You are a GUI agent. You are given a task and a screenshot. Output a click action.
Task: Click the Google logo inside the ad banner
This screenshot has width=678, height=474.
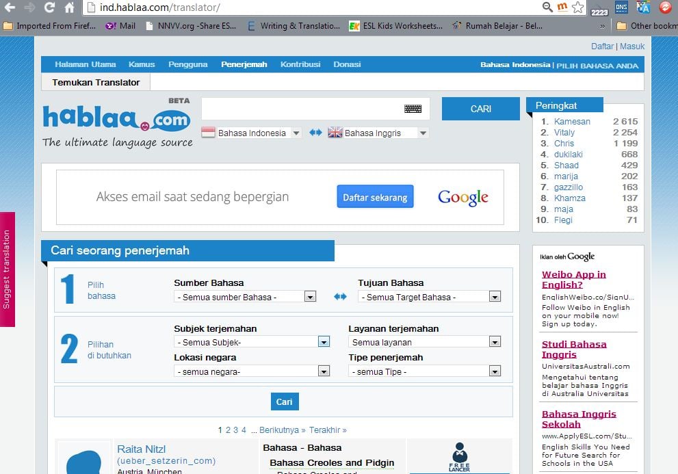pos(462,196)
